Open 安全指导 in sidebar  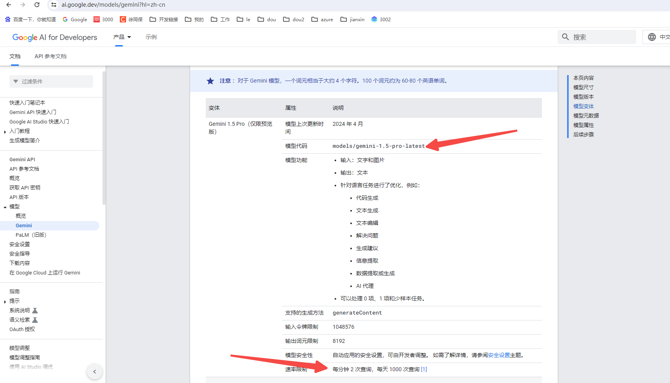pos(20,254)
